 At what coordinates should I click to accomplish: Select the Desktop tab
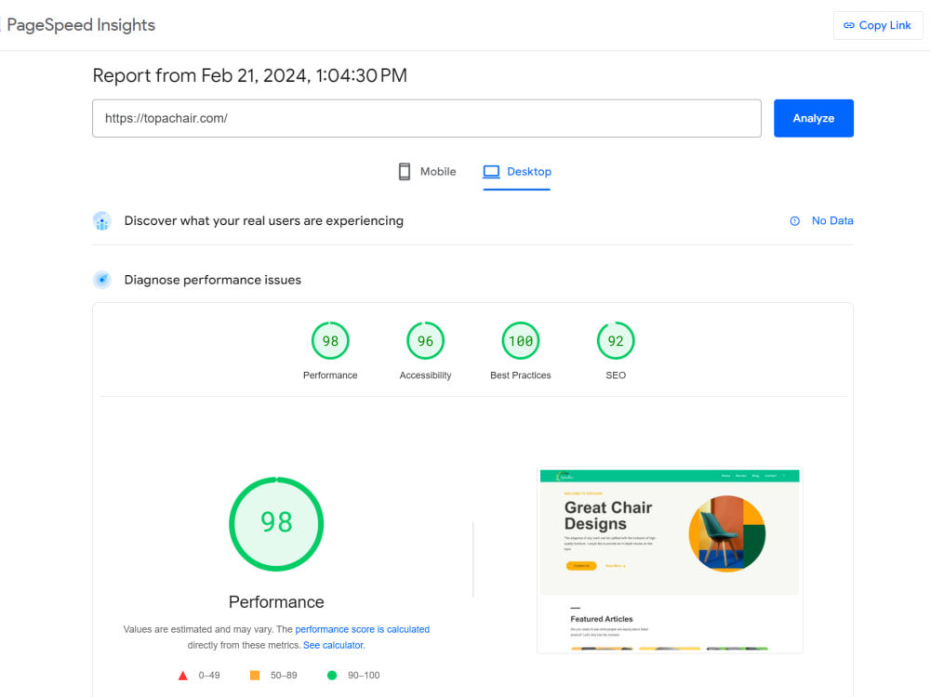click(516, 171)
